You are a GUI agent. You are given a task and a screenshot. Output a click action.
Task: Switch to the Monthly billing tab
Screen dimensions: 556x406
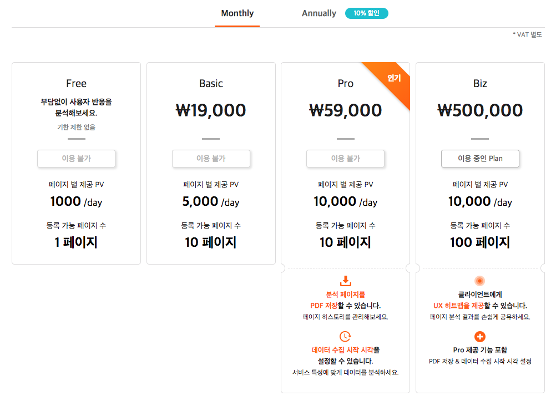(x=237, y=13)
